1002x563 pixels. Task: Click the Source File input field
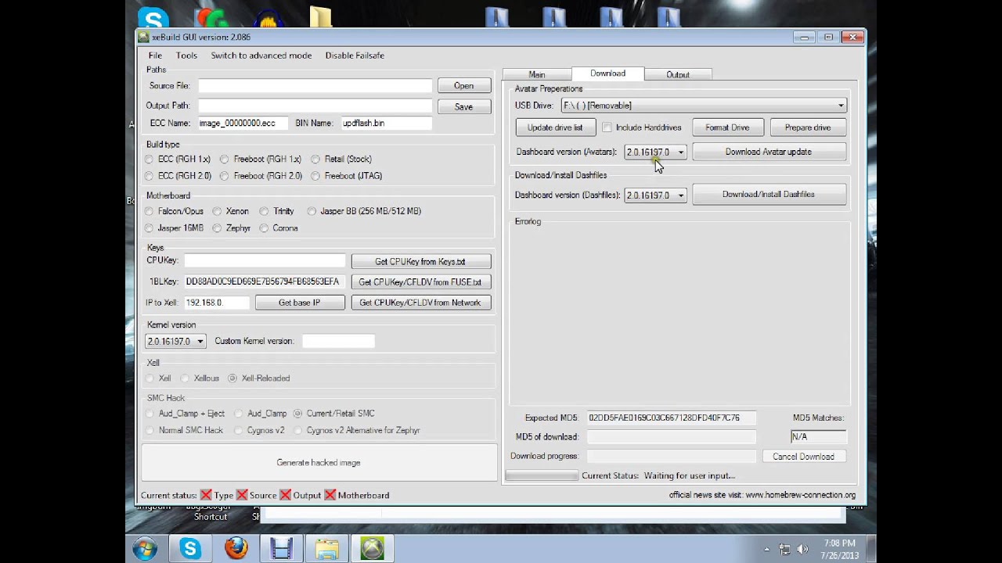click(x=315, y=86)
